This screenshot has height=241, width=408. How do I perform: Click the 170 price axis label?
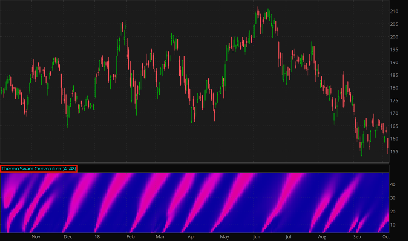(394, 113)
